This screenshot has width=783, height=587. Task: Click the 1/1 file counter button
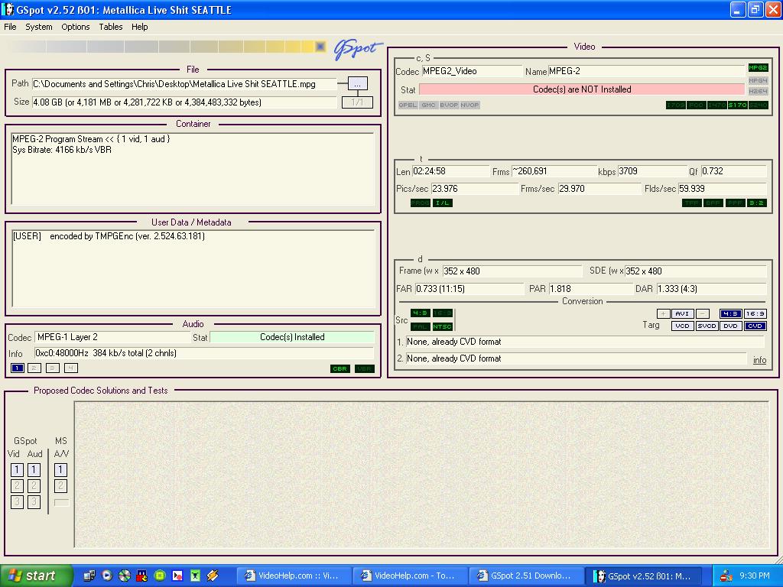[x=357, y=102]
